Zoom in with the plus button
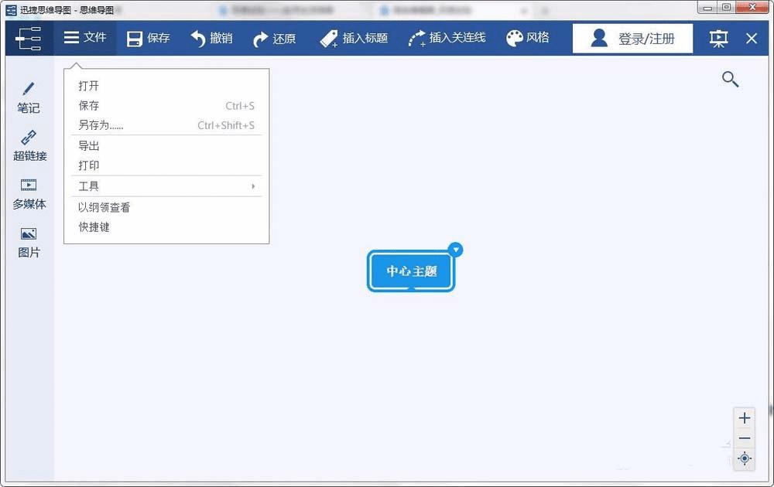Image resolution: width=774 pixels, height=487 pixels. click(x=745, y=418)
